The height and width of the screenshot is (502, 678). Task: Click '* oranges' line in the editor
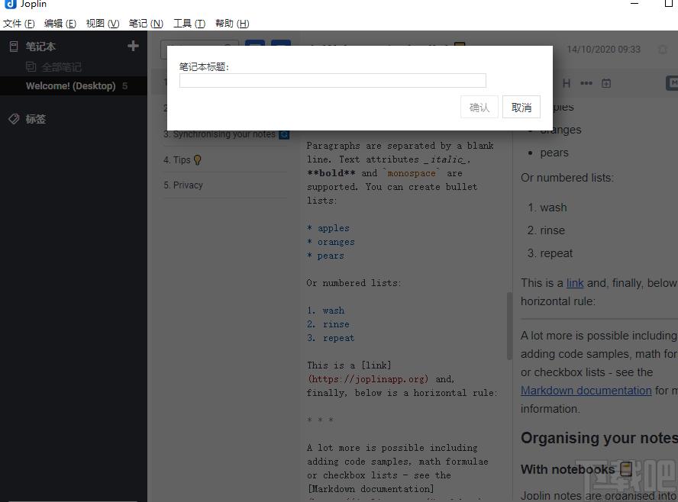331,242
